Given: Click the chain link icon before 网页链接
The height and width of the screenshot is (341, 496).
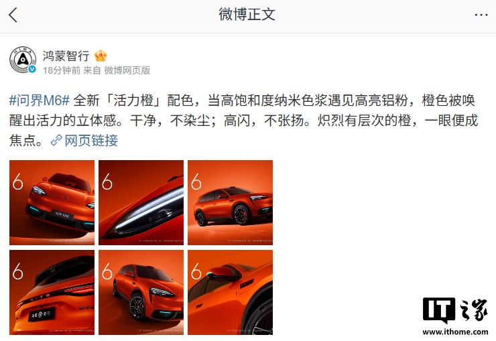Looking at the screenshot, I should (56, 140).
